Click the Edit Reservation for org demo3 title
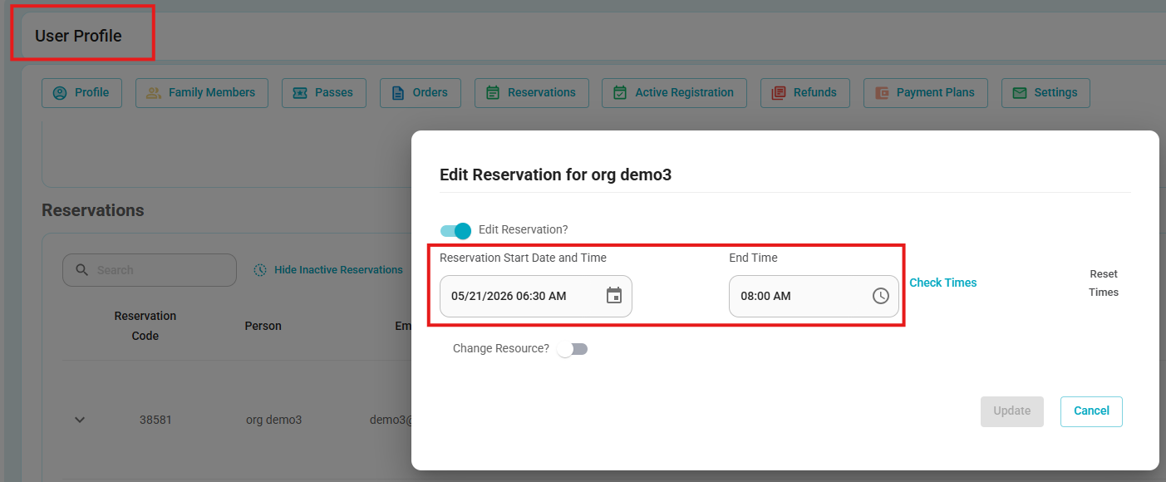Viewport: 1166px width, 482px height. click(555, 175)
